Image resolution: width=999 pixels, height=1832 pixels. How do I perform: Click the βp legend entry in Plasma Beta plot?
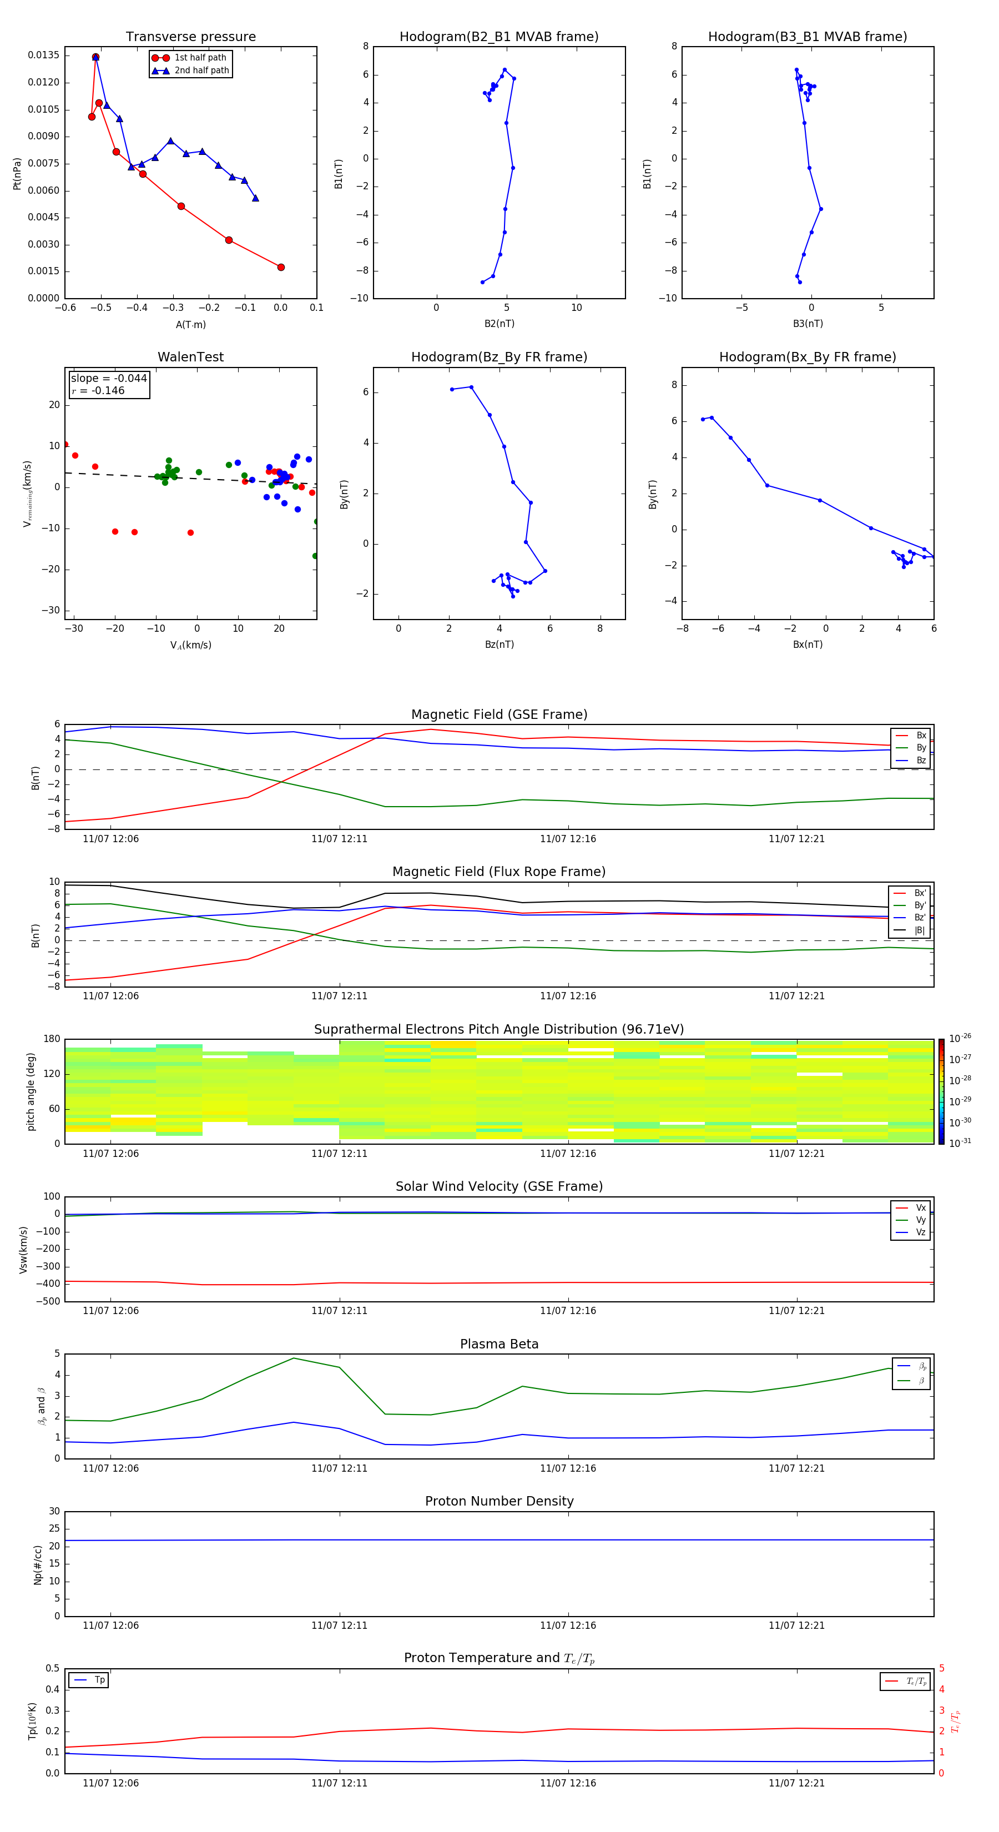click(x=911, y=1366)
